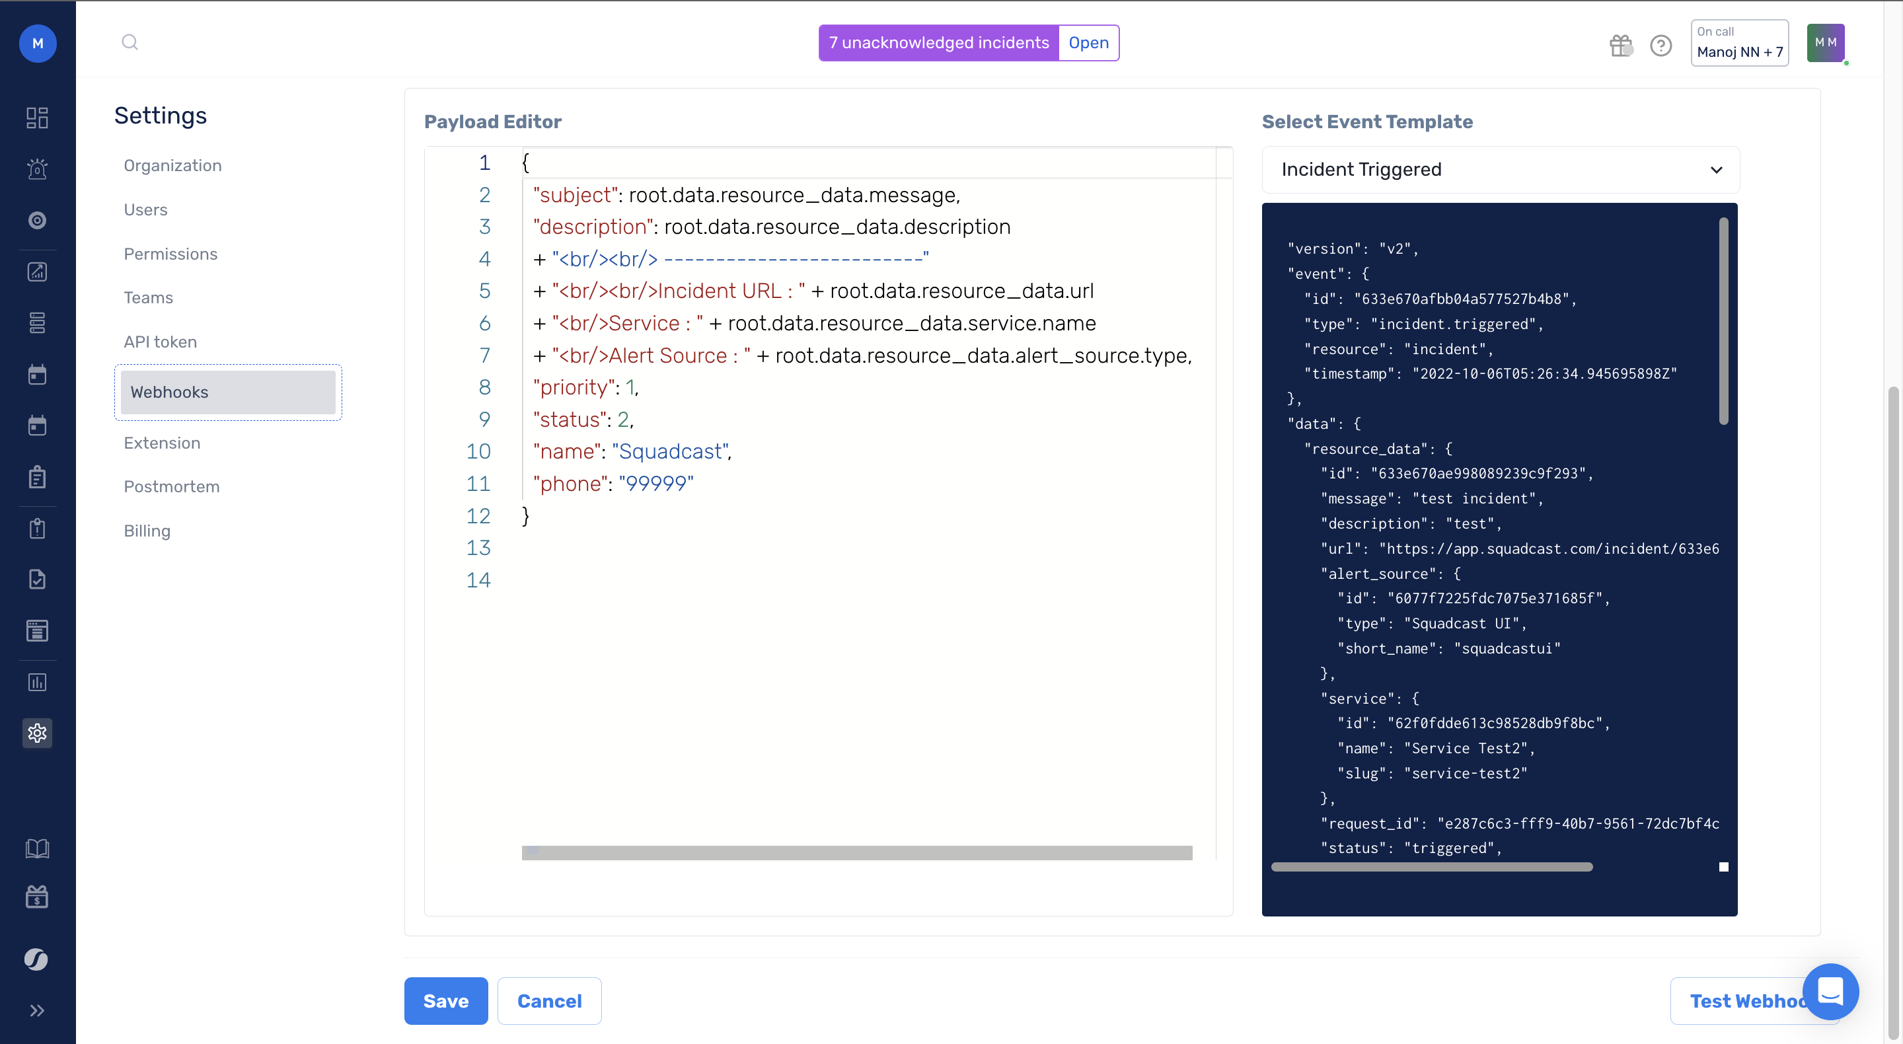Click the settings gear icon in sidebar
This screenshot has width=1903, height=1044.
pyautogui.click(x=37, y=732)
